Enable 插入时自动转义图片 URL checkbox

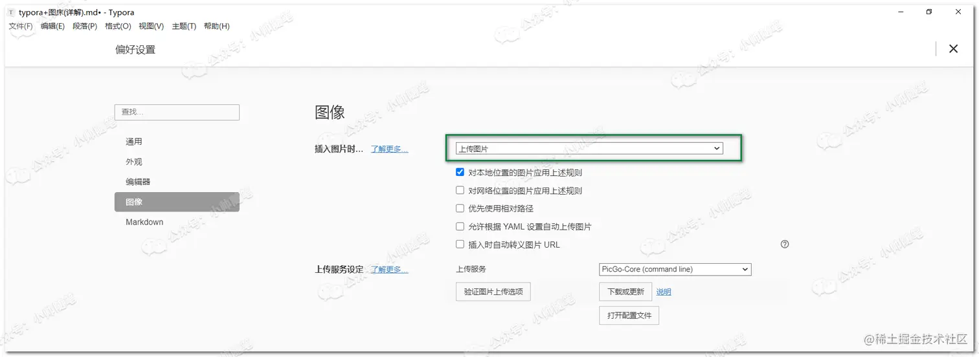460,245
